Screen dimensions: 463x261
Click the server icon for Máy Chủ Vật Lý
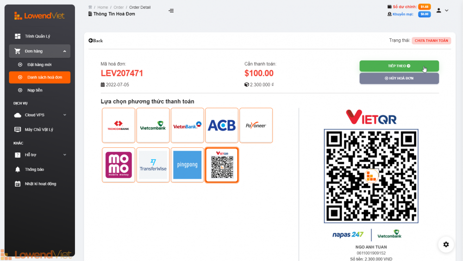coord(18,130)
